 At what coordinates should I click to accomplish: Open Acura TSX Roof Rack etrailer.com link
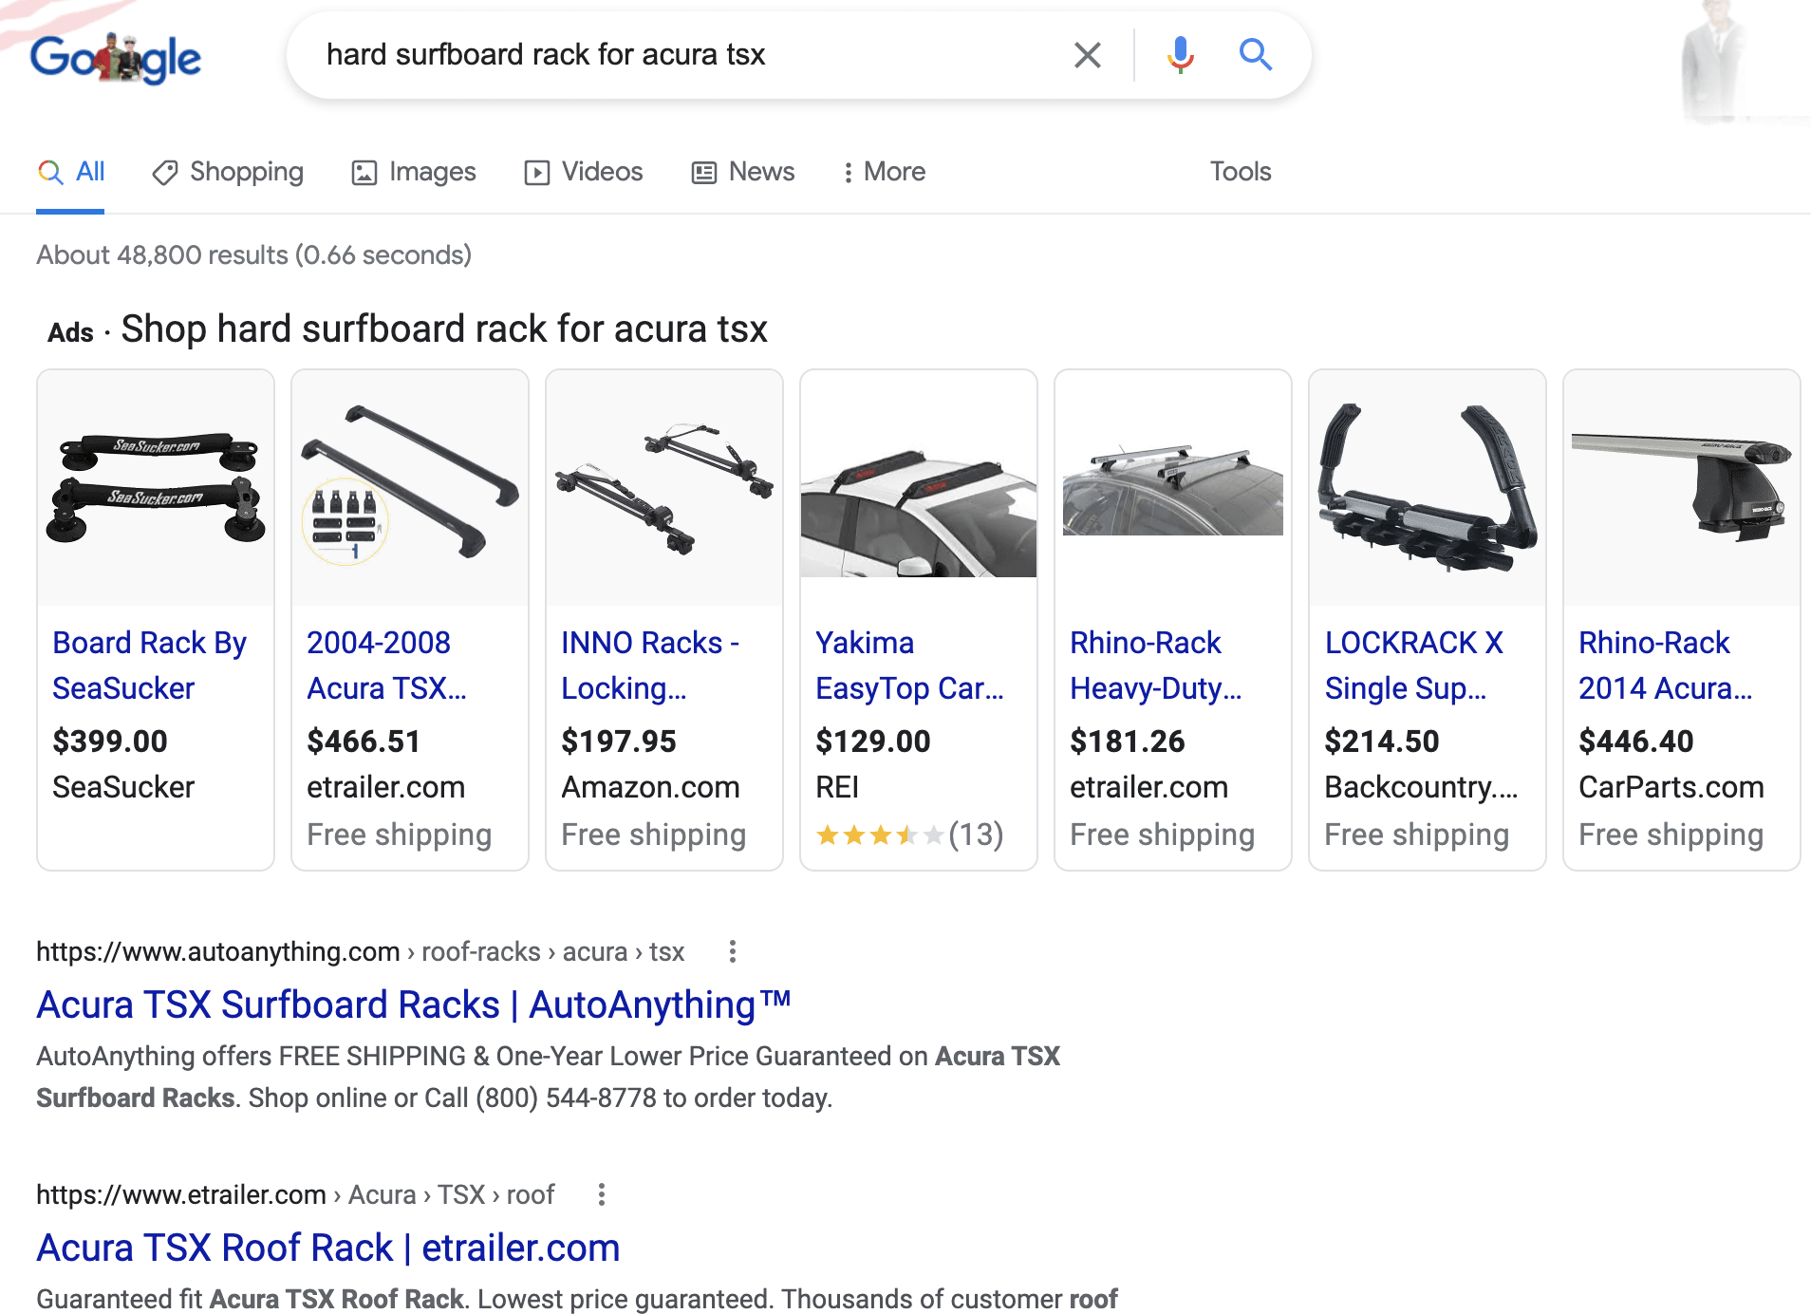(x=327, y=1248)
